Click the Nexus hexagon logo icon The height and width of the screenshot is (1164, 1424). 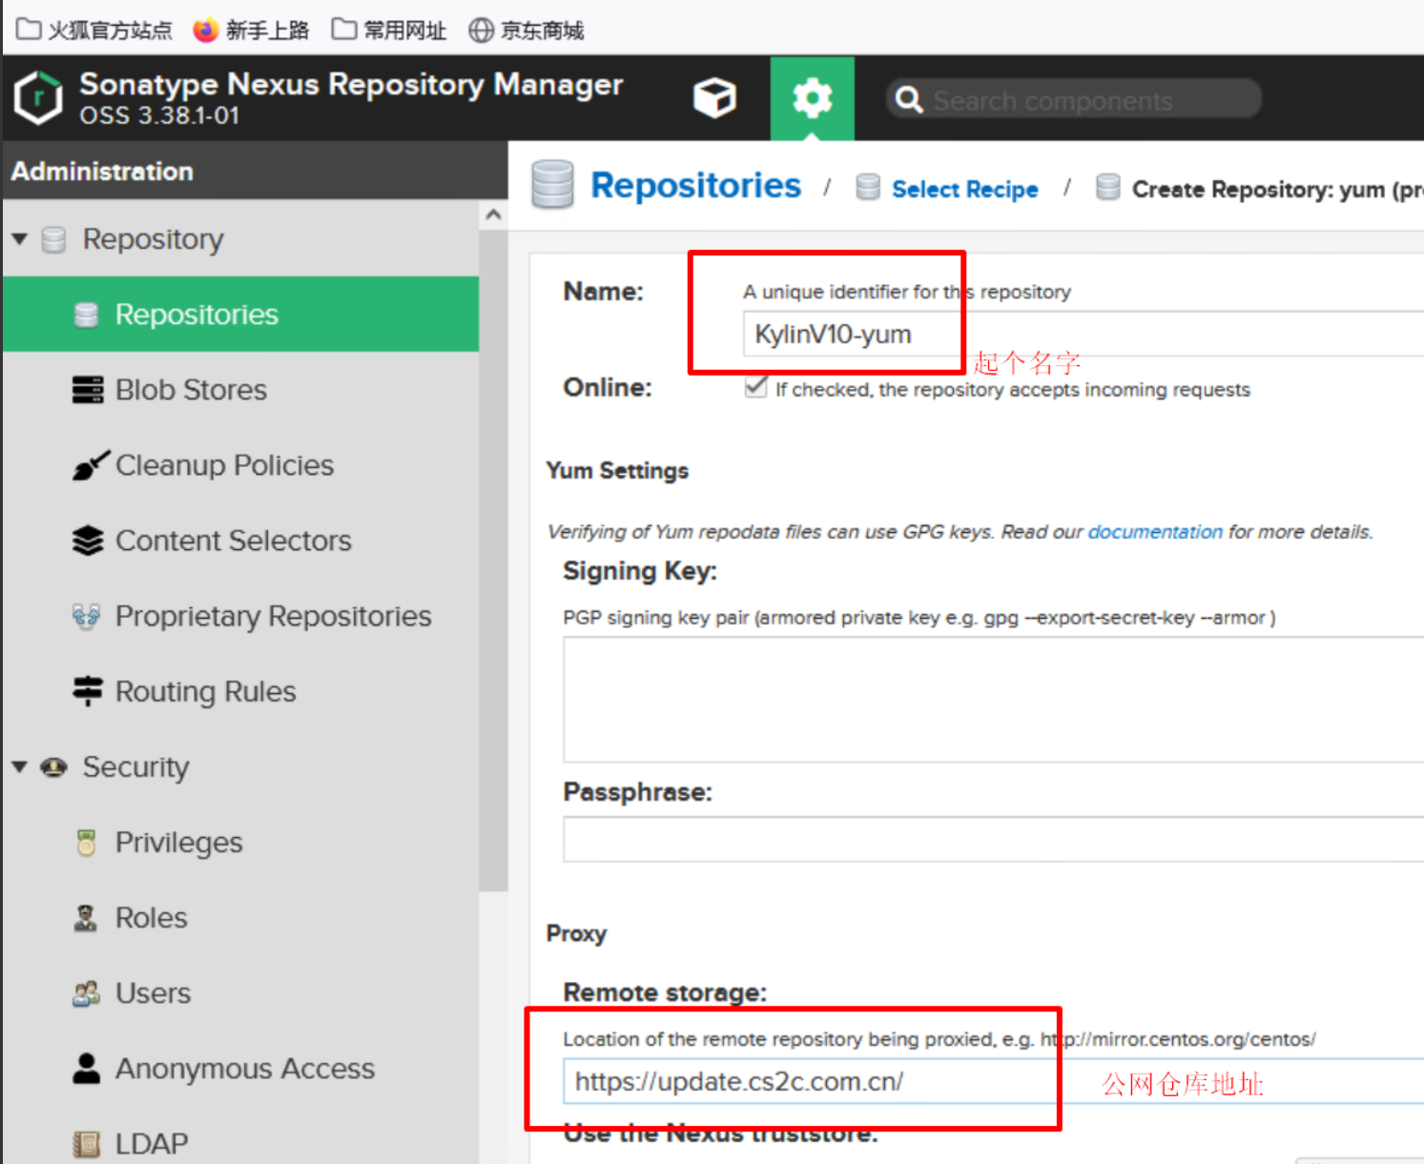pyautogui.click(x=38, y=97)
